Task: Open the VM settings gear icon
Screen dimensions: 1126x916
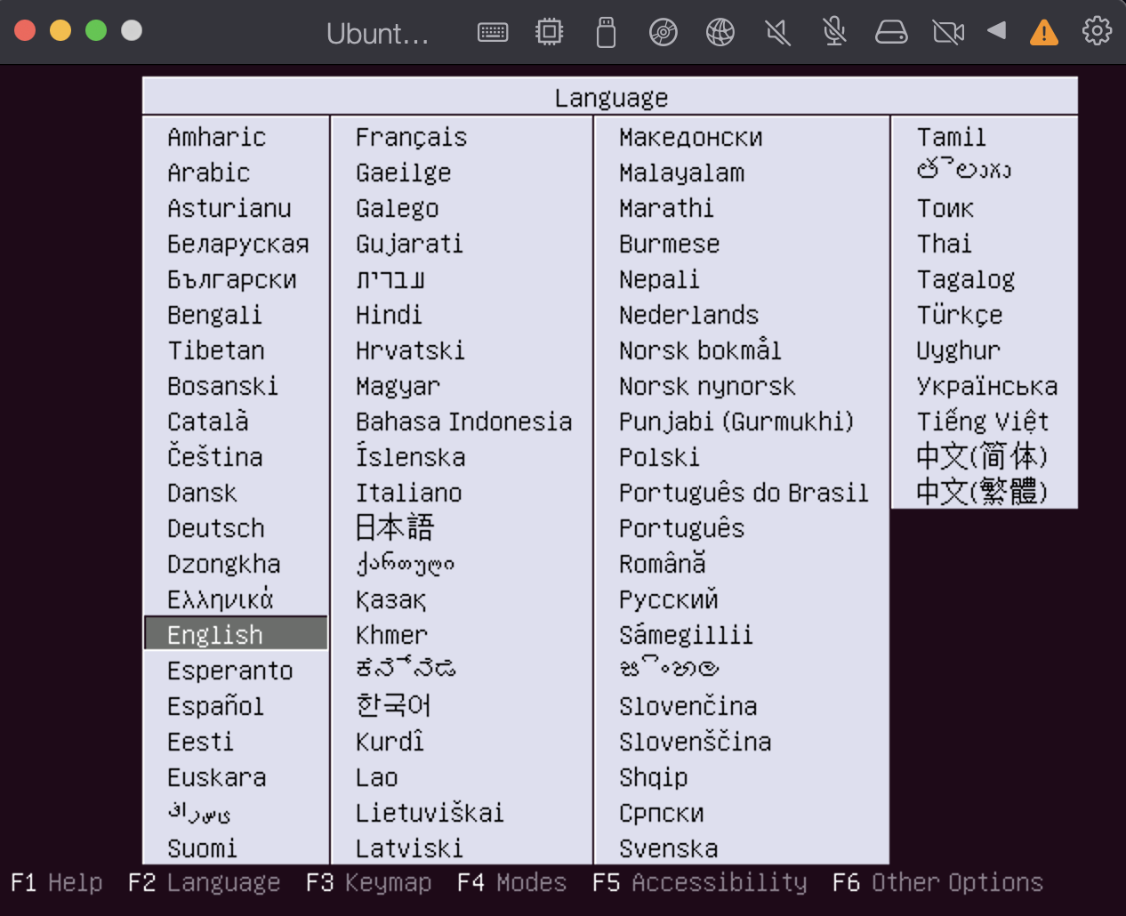Action: click(x=1097, y=30)
